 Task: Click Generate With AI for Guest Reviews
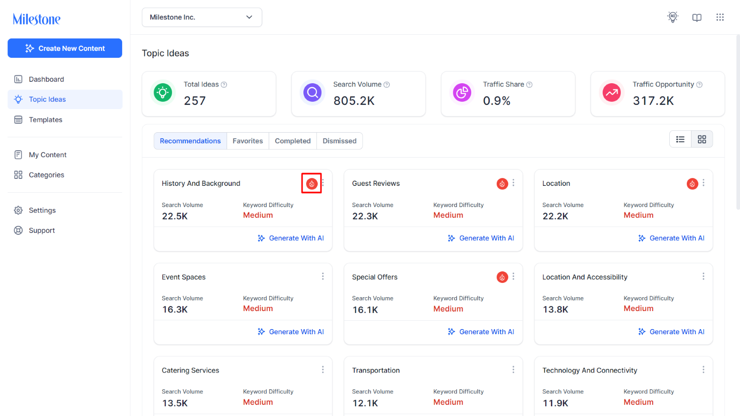(481, 238)
